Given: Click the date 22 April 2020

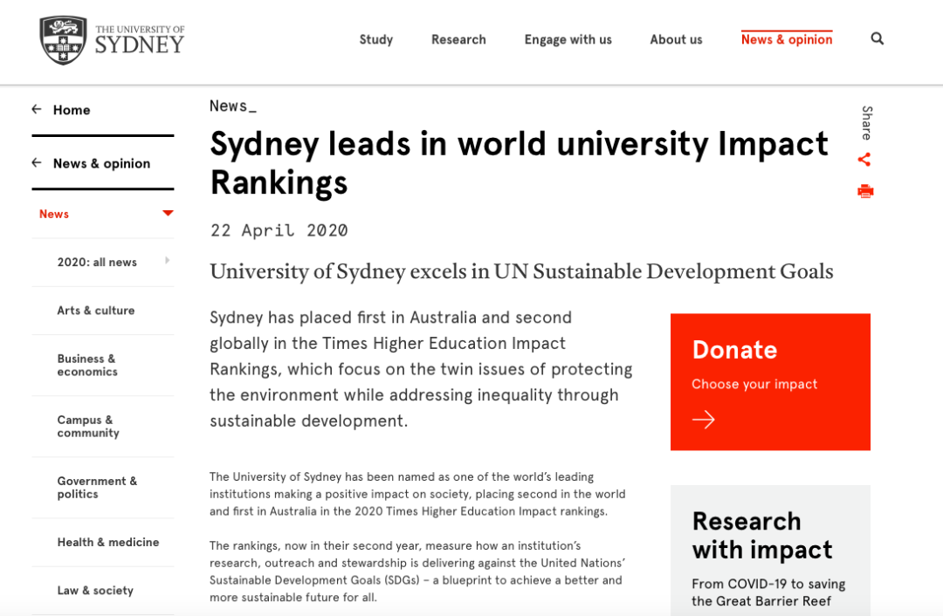Looking at the screenshot, I should 279,230.
